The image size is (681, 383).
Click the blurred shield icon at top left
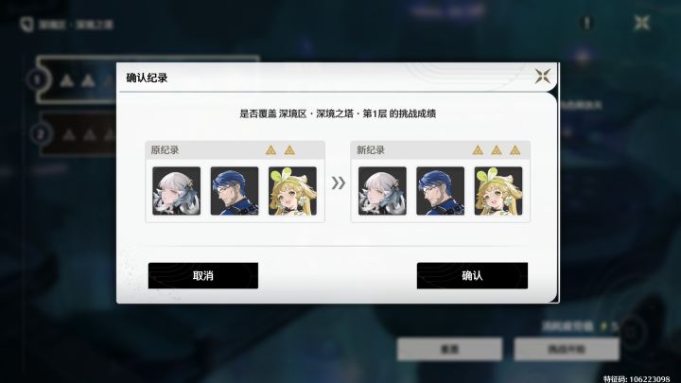coord(26,25)
